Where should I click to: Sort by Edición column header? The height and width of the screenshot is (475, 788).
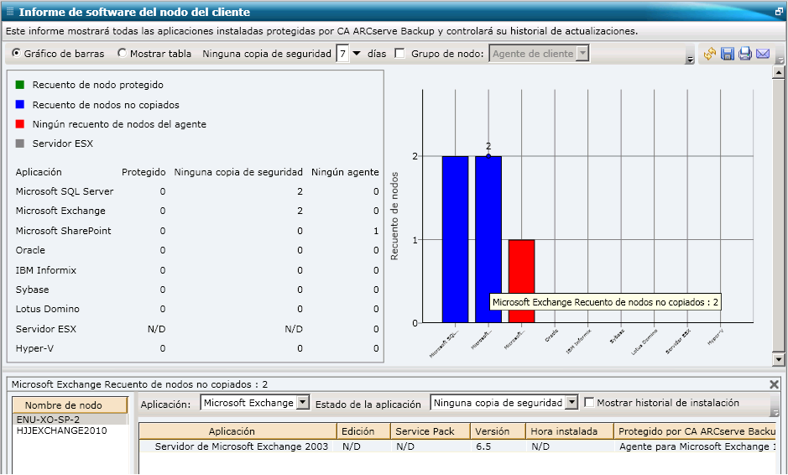[x=364, y=431]
